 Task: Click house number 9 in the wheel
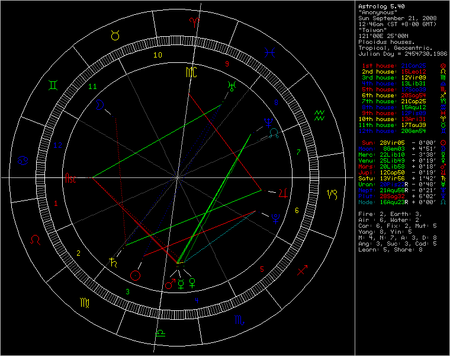point(227,64)
